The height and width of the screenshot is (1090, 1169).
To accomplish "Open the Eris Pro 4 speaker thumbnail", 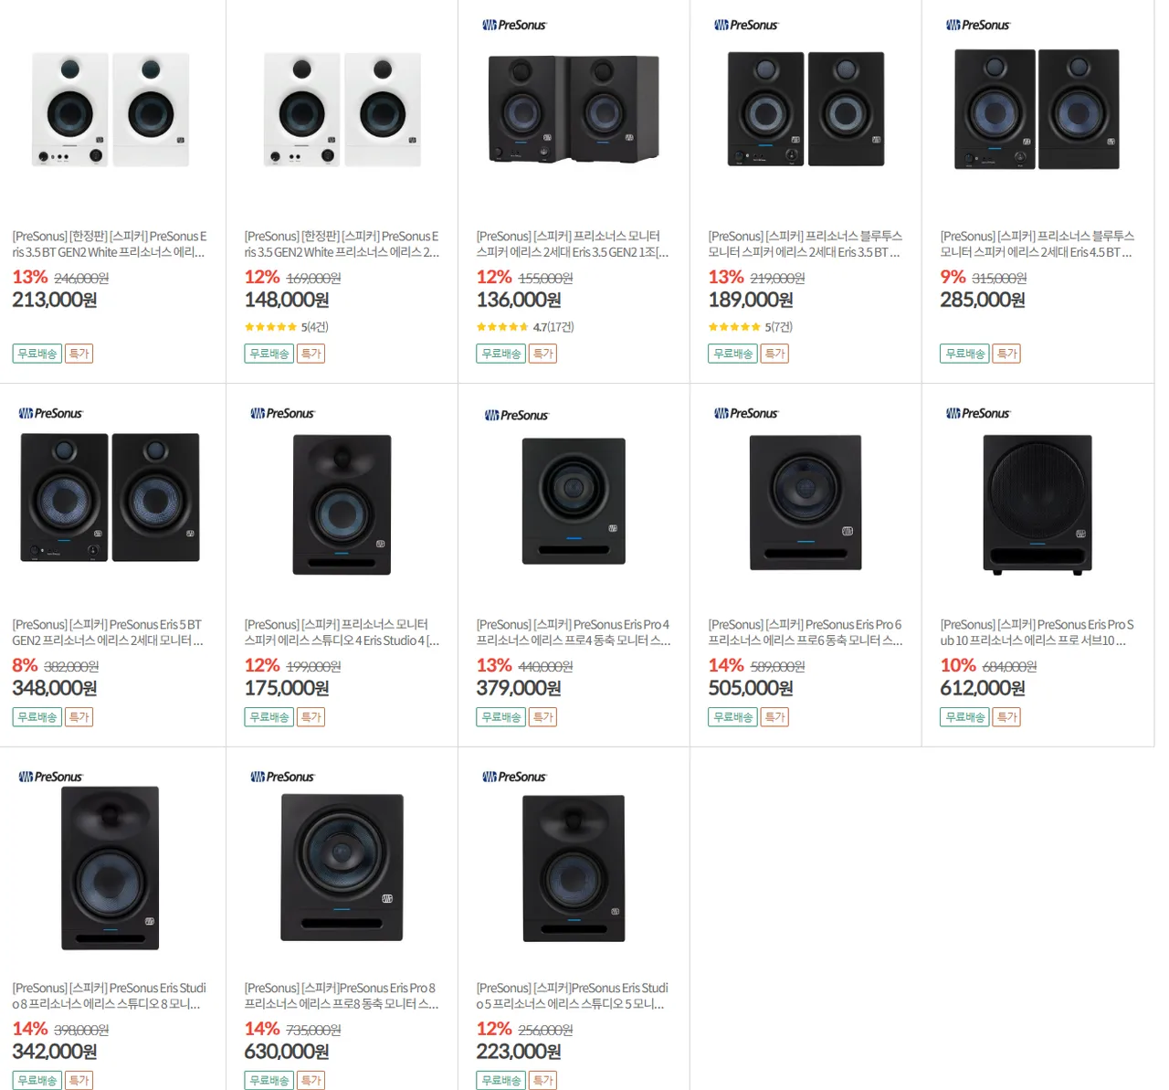I will (x=574, y=501).
